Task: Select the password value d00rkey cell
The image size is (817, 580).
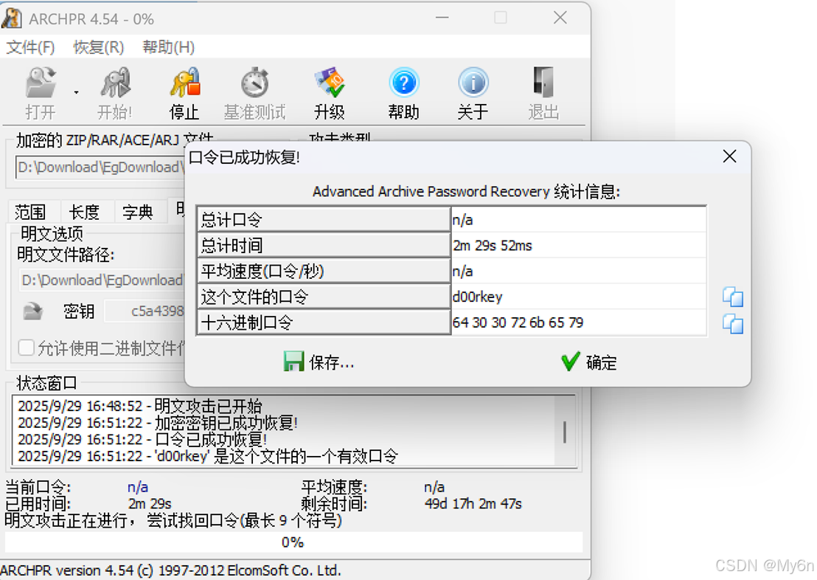Action: (578, 297)
